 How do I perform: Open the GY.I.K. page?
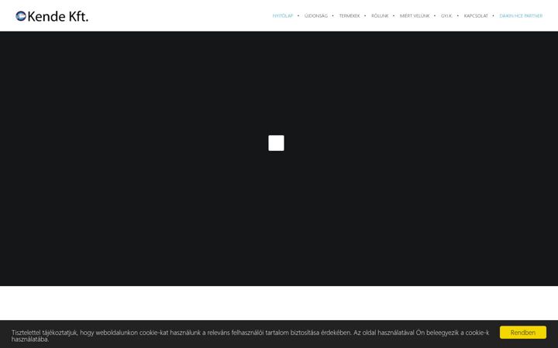(x=446, y=16)
